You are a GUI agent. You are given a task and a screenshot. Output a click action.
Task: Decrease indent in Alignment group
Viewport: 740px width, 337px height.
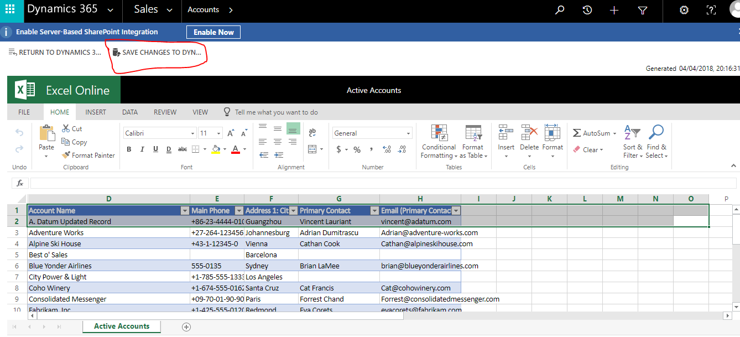(263, 155)
